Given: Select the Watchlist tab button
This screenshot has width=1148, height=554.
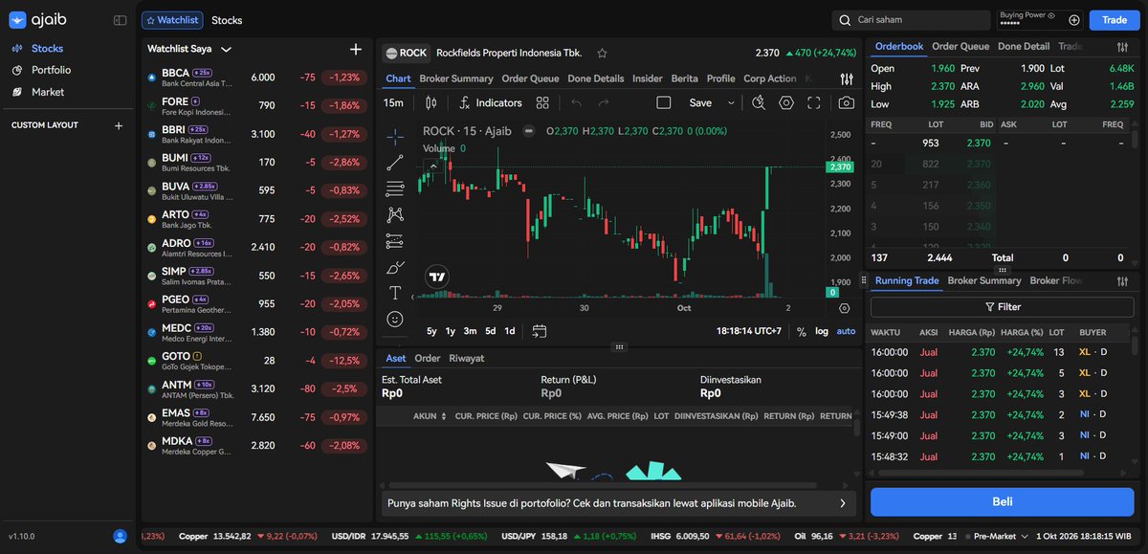Looking at the screenshot, I should 172,20.
